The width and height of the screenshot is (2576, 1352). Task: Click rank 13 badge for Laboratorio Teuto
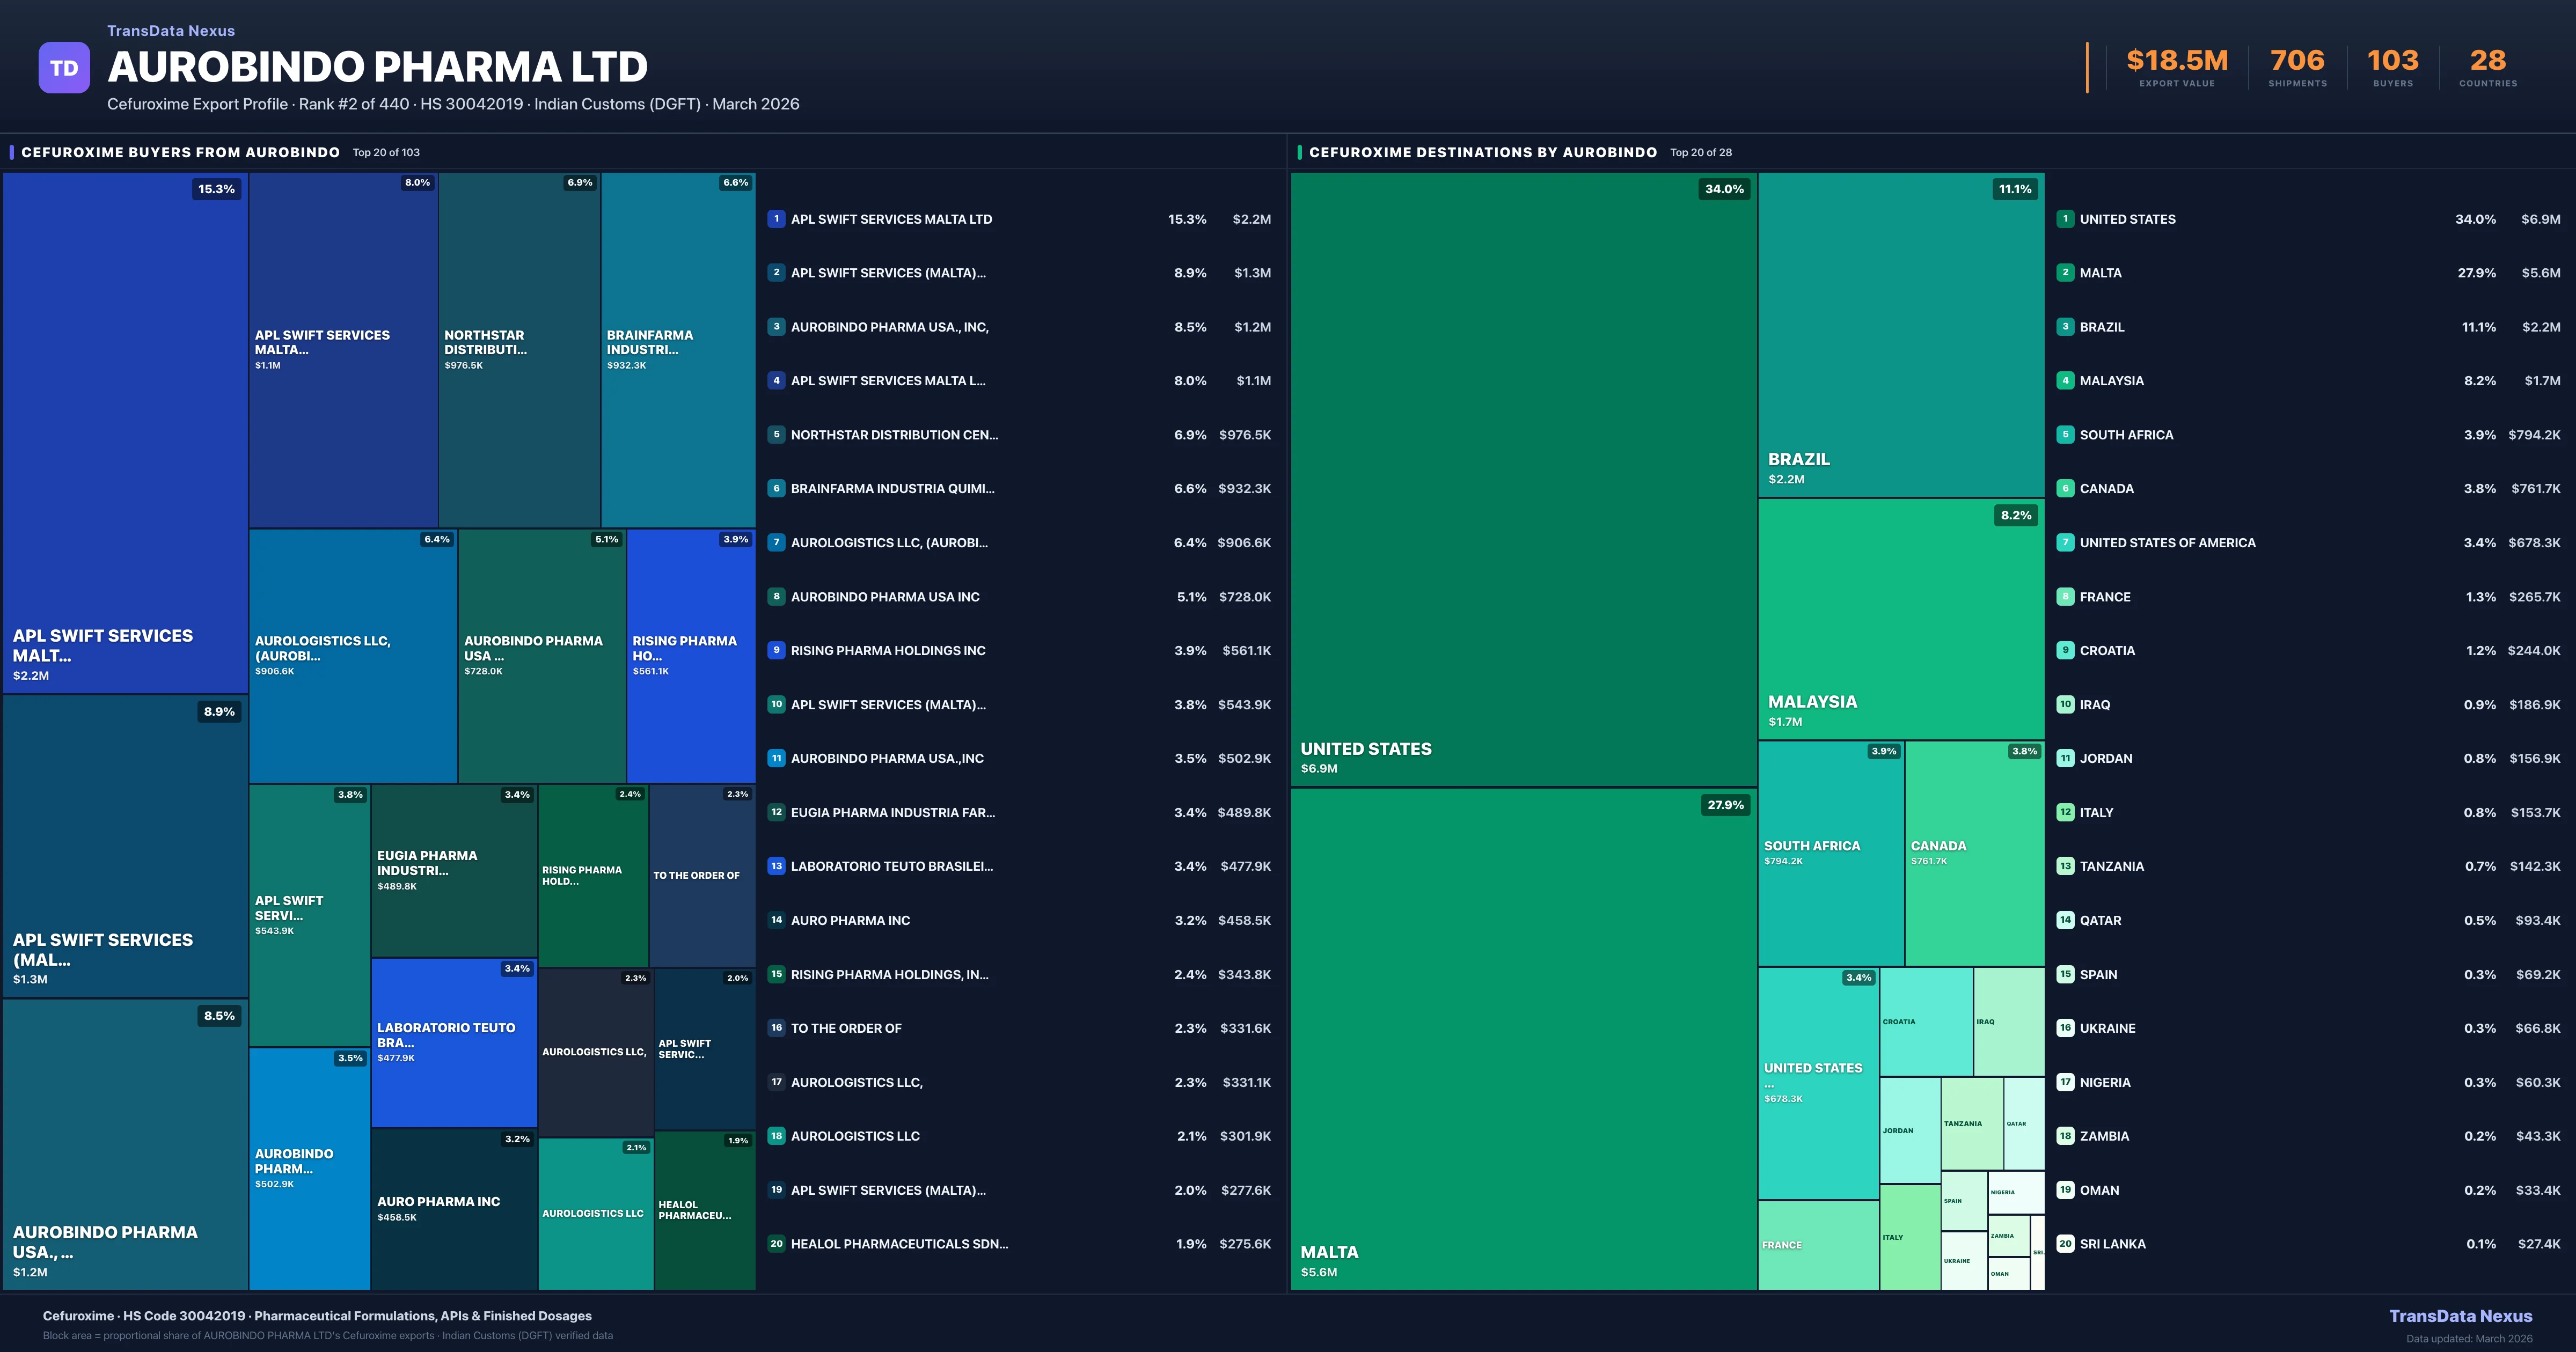776,866
